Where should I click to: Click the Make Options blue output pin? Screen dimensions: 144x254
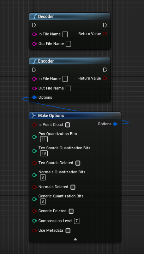point(115,124)
